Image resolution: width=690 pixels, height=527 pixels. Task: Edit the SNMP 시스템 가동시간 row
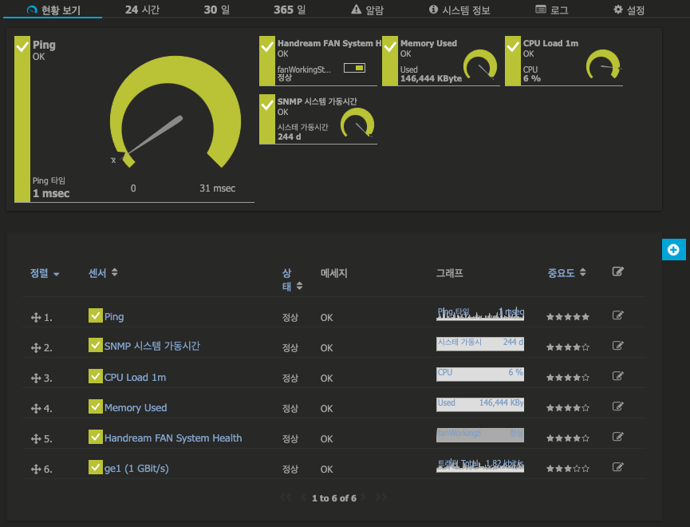click(618, 346)
